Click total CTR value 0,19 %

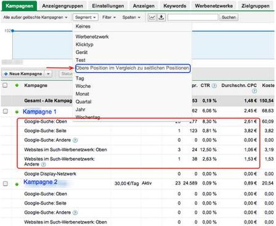(x=209, y=101)
